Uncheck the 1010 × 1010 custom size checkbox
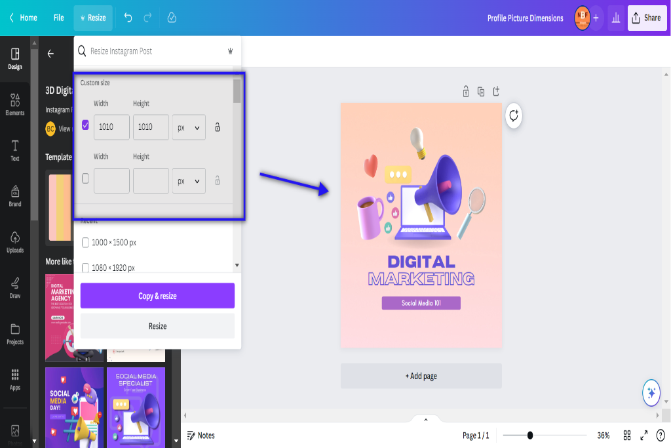The width and height of the screenshot is (671, 448). click(x=86, y=125)
